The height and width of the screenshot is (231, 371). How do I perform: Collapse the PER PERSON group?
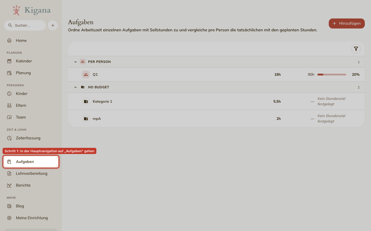[x=75, y=62]
